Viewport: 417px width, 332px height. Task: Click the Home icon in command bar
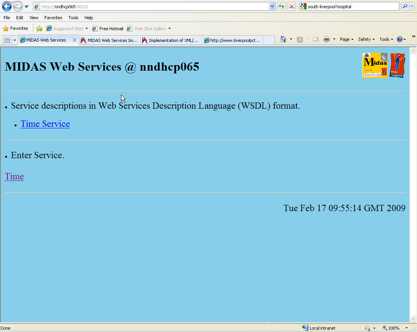pos(283,39)
